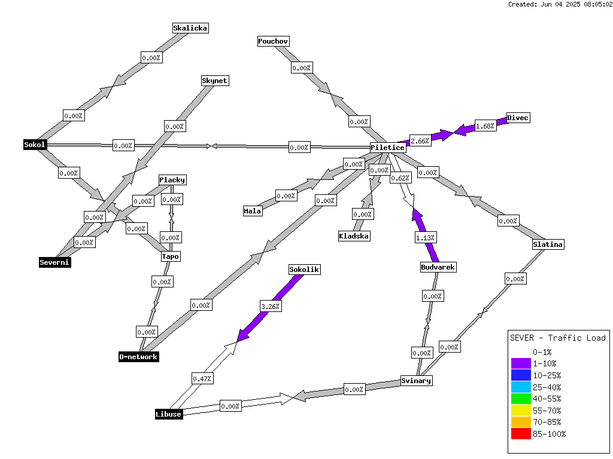Viewport: 613px width, 459px height.
Task: Open the 0.47% link load label
Action: click(x=202, y=378)
